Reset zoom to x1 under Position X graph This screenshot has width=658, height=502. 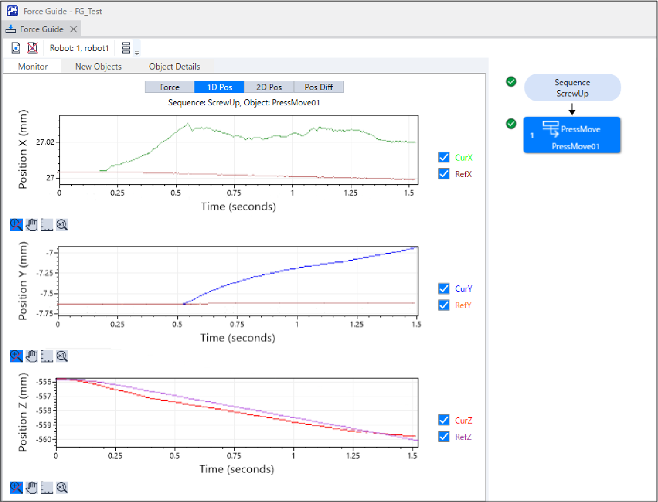coord(62,225)
